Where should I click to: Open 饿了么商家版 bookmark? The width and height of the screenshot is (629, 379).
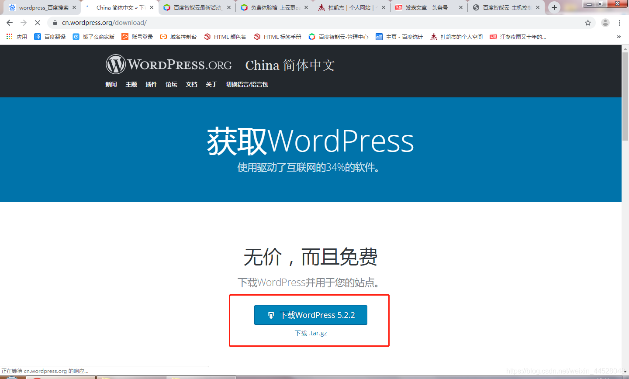[x=93, y=37]
